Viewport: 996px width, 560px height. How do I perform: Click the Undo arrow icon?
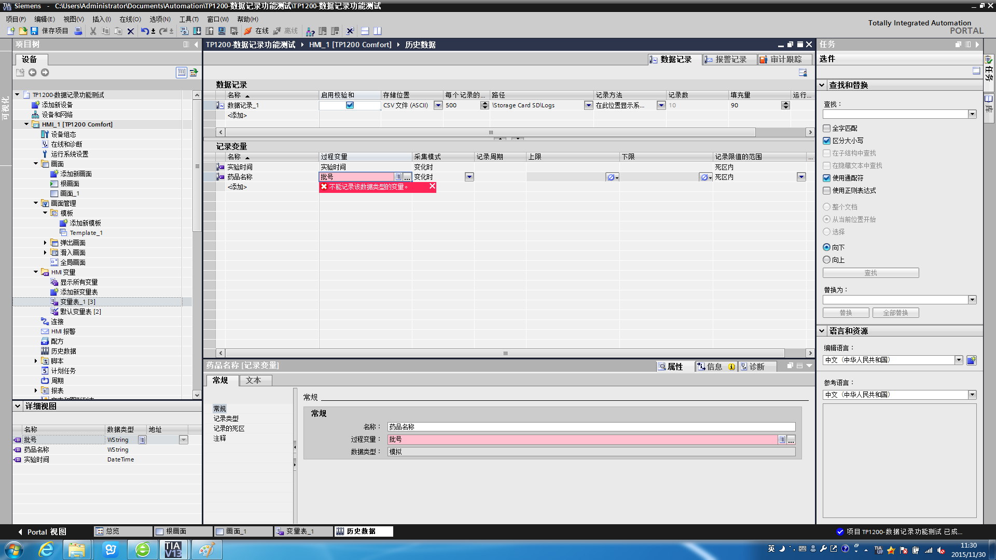point(144,31)
